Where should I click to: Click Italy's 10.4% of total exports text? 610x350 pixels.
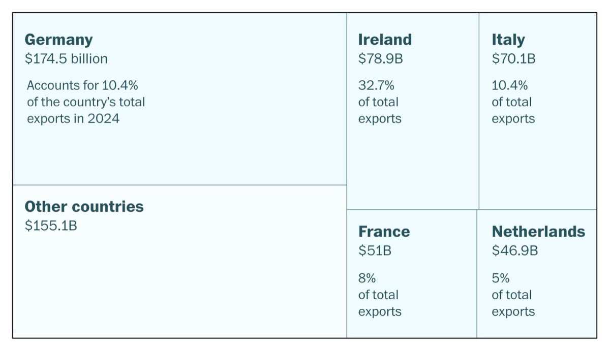513,102
